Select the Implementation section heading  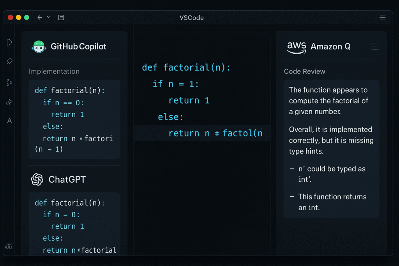54,71
